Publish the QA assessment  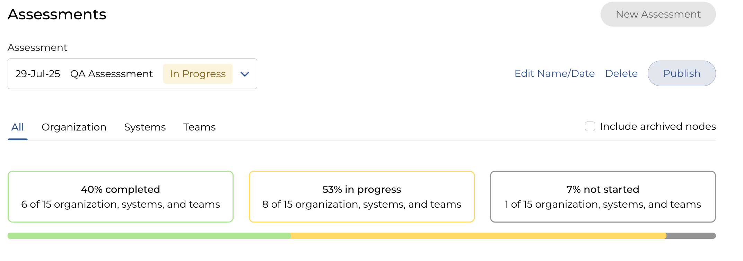pyautogui.click(x=681, y=73)
